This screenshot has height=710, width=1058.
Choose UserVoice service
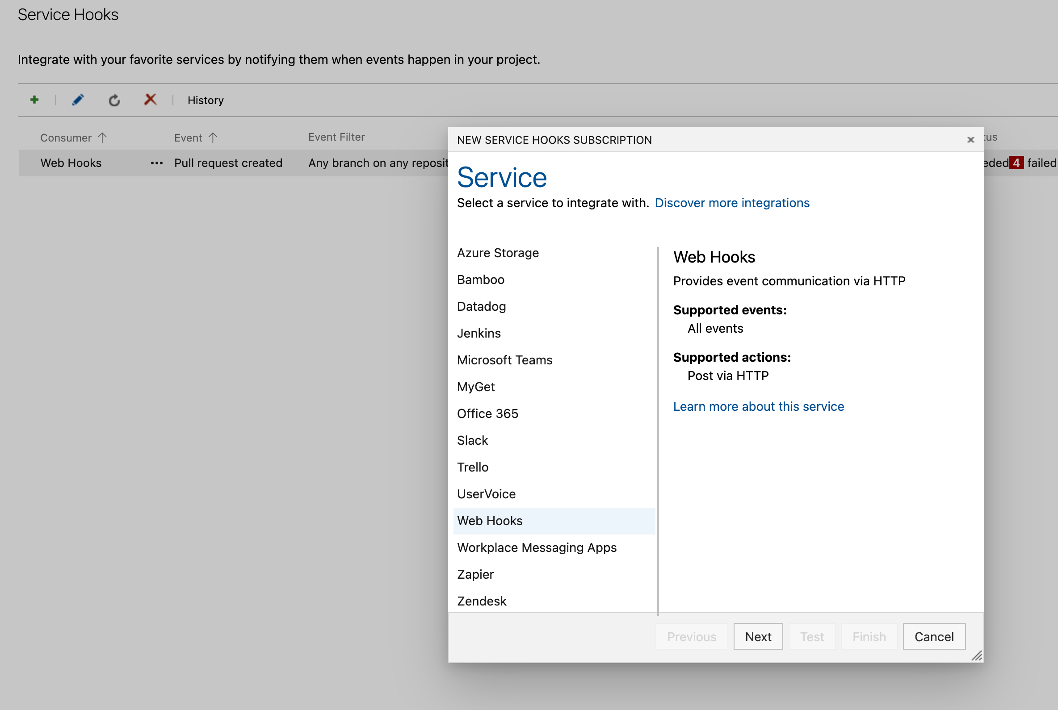pyautogui.click(x=554, y=494)
